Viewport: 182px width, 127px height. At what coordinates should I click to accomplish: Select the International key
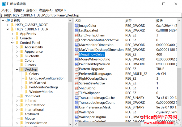coord(34,110)
